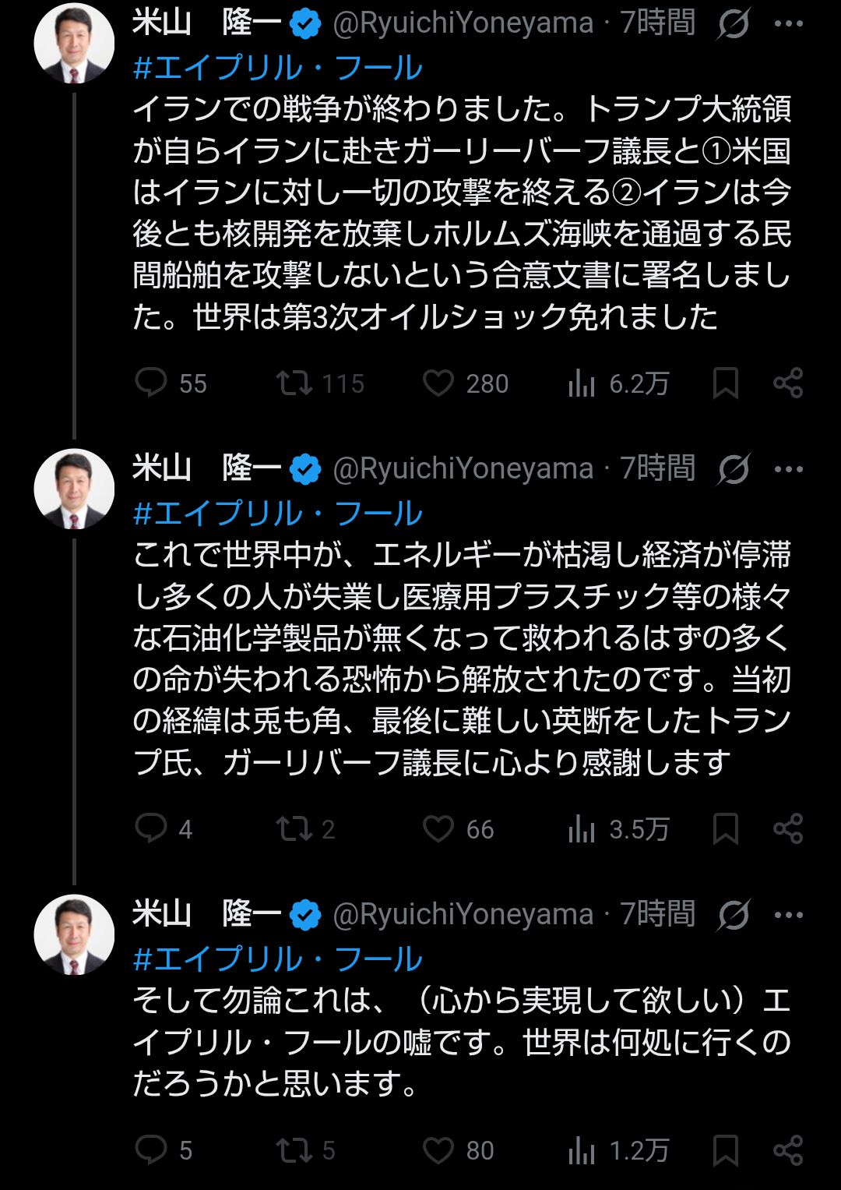This screenshot has width=841, height=1190.
Task: Repost the second tweet with 2 reposts
Action: coord(294,828)
